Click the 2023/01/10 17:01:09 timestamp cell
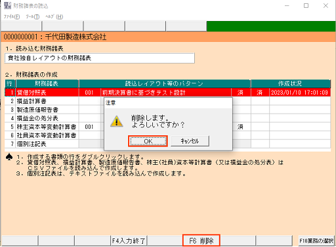Screen dimensions: 336x247 pos(300,93)
